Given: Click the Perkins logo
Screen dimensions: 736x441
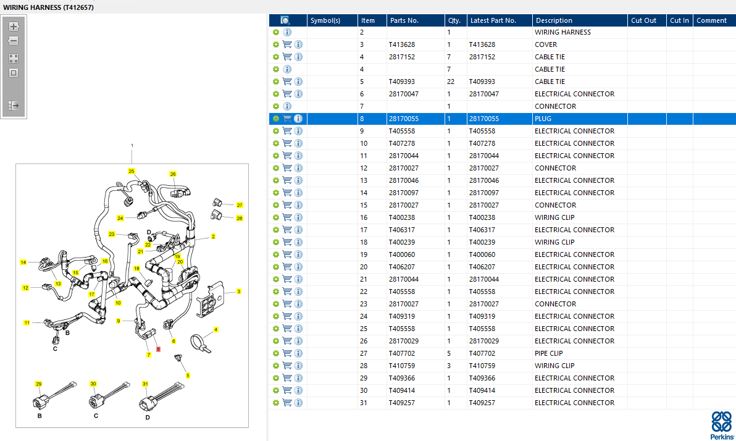Looking at the screenshot, I should [722, 426].
